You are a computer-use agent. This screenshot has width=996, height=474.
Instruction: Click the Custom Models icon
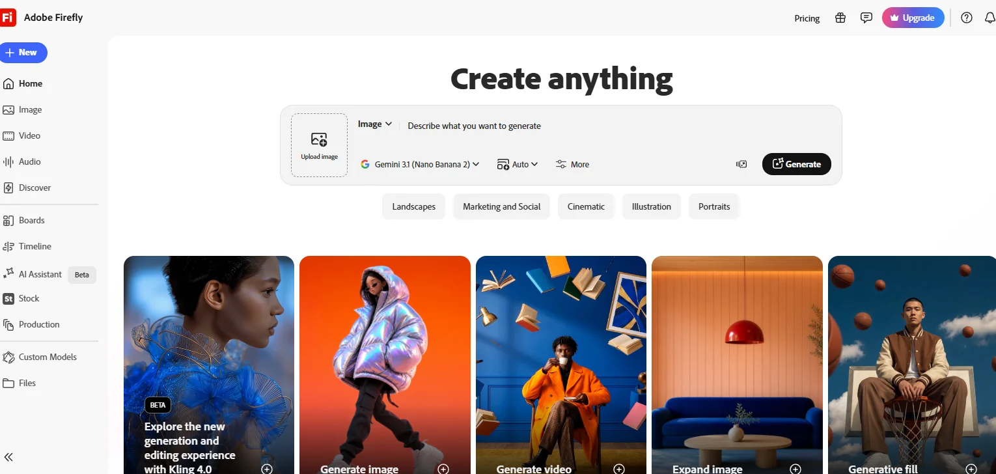pyautogui.click(x=8, y=357)
